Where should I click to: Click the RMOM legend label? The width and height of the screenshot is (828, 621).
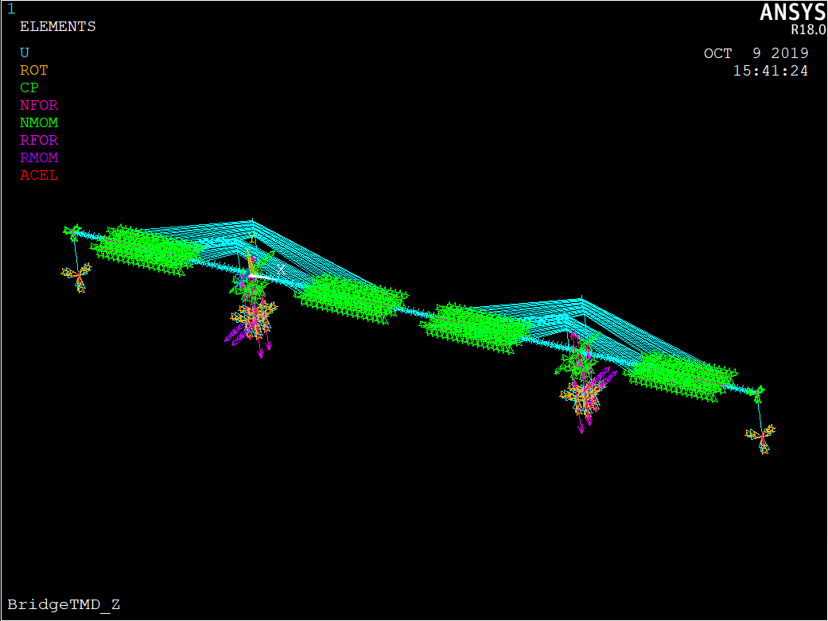point(39,157)
